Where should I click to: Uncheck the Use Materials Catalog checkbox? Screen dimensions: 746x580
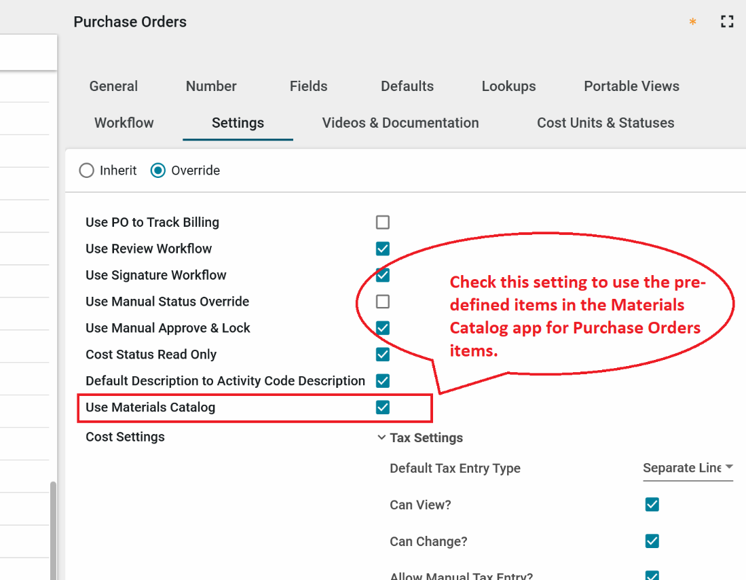coord(383,407)
